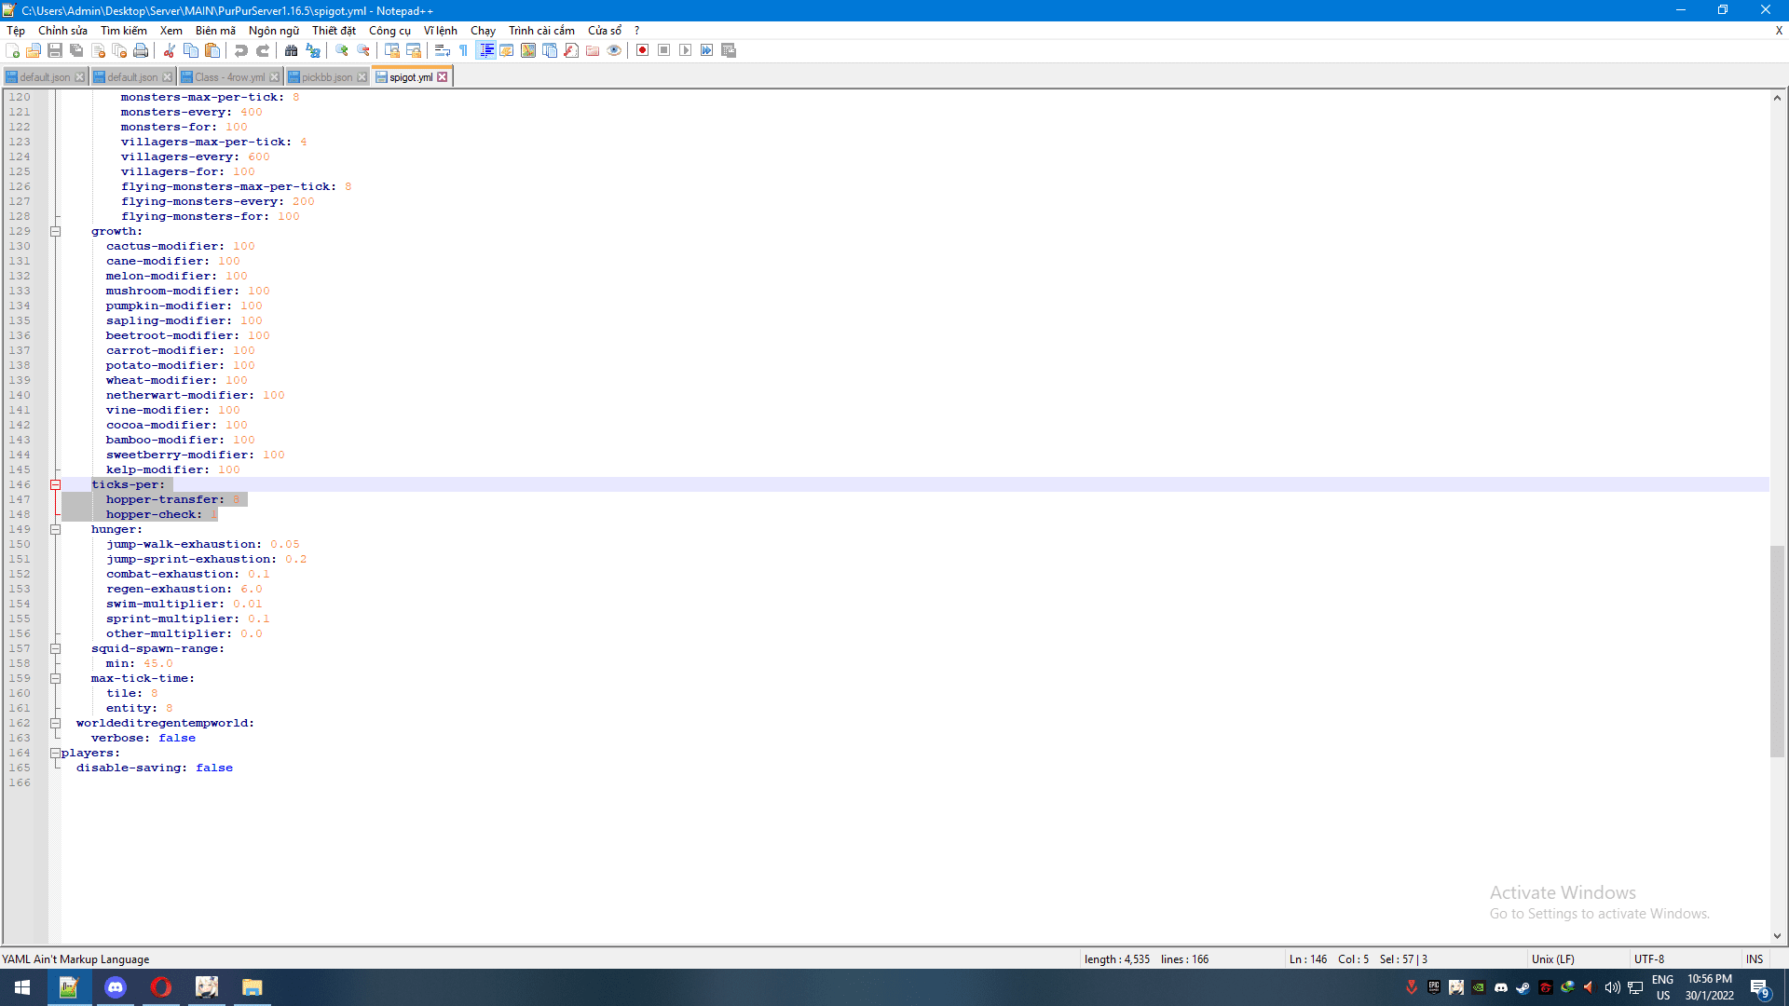This screenshot has height=1006, width=1789.
Task: Toggle the indent guide button
Action: 485,50
